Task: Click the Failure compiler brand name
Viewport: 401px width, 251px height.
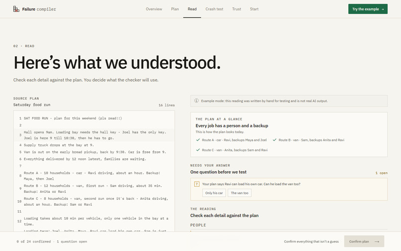Action: 39,9
